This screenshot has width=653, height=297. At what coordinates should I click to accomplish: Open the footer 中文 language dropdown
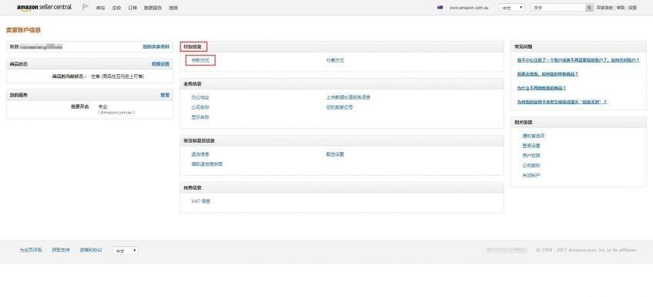pos(125,251)
